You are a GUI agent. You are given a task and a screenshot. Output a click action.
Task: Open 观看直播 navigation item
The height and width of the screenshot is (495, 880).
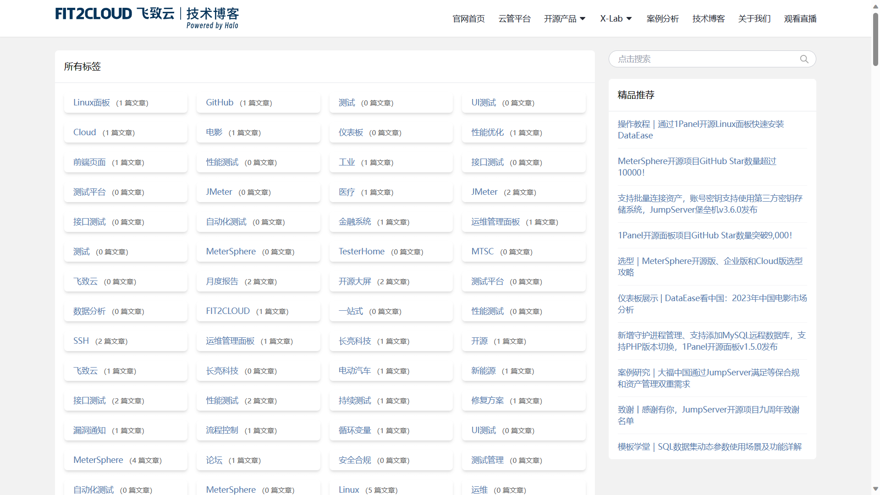[x=800, y=19]
